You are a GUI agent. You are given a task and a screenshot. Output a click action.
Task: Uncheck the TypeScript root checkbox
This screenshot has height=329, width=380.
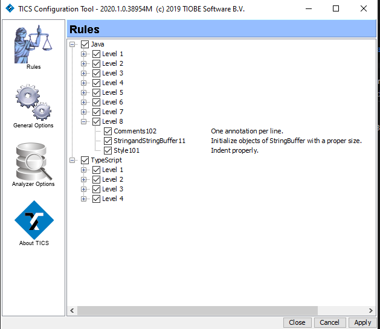(x=85, y=160)
